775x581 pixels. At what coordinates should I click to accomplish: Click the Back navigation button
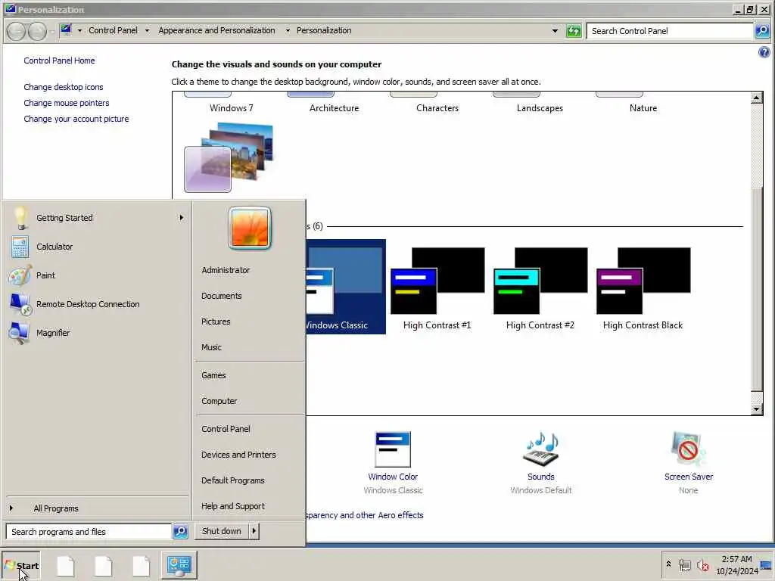(x=17, y=31)
